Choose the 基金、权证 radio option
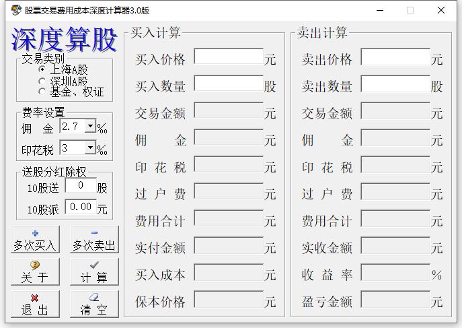 tap(42, 91)
